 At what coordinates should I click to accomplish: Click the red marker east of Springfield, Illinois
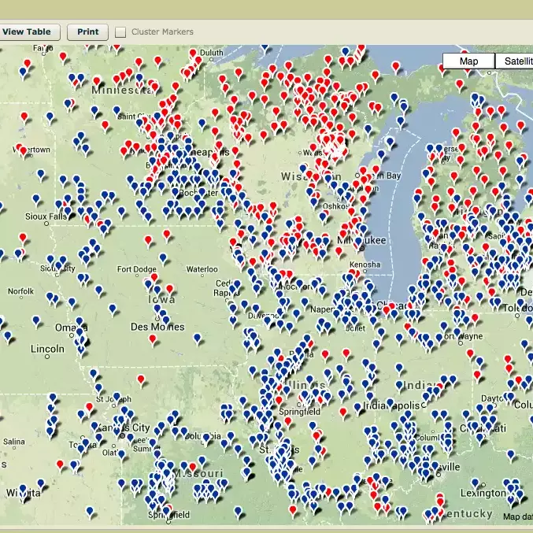click(x=342, y=411)
